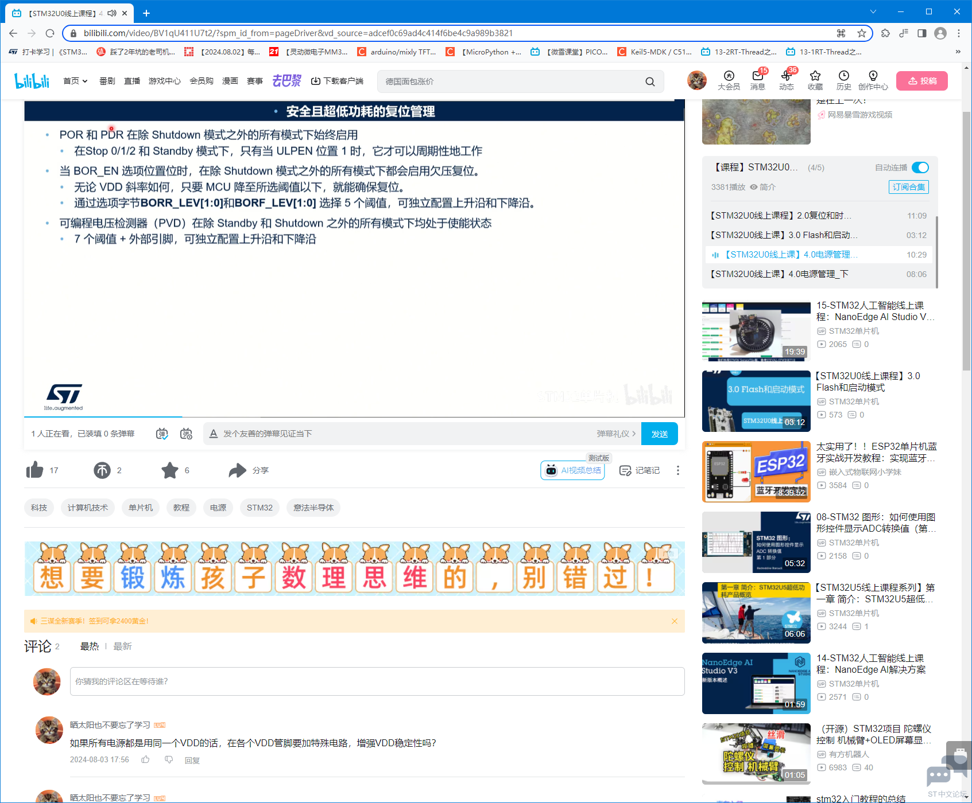Image resolution: width=972 pixels, height=803 pixels.
Task: Open the more options three-dot menu
Action: coord(678,470)
